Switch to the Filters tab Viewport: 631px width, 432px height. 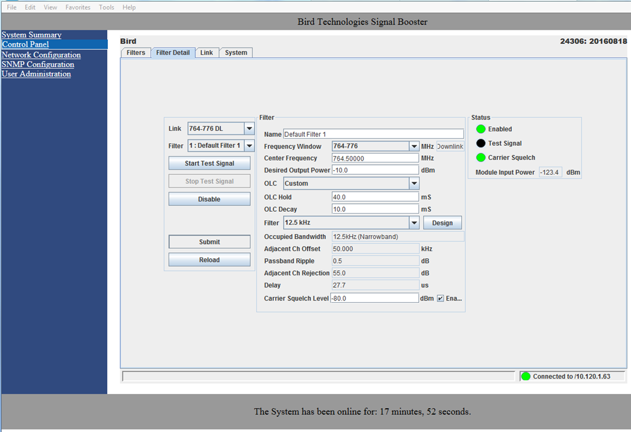pos(136,52)
